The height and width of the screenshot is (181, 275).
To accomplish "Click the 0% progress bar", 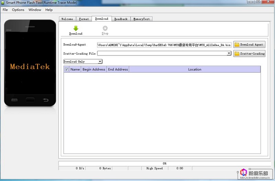I will (x=165, y=163).
